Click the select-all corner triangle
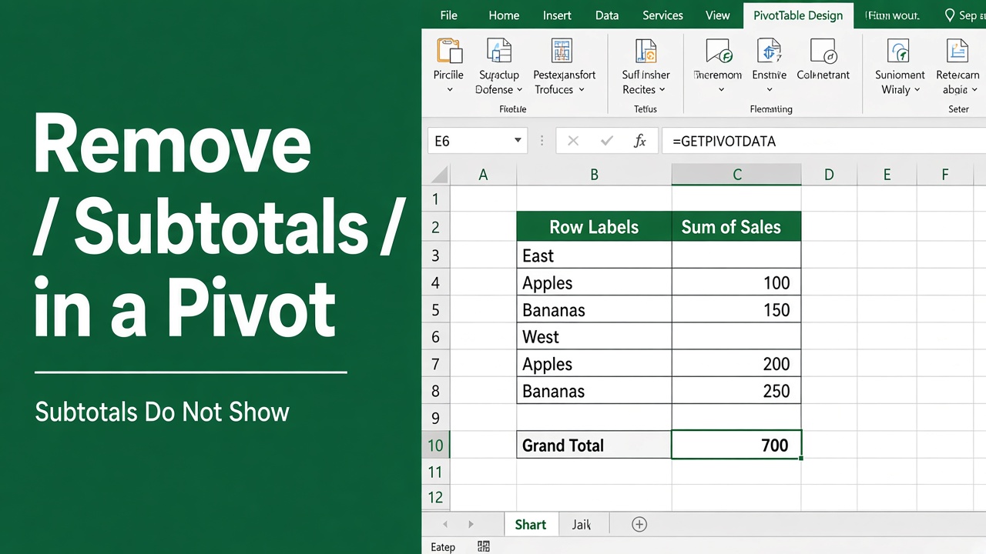Image resolution: width=986 pixels, height=554 pixels. (439, 175)
